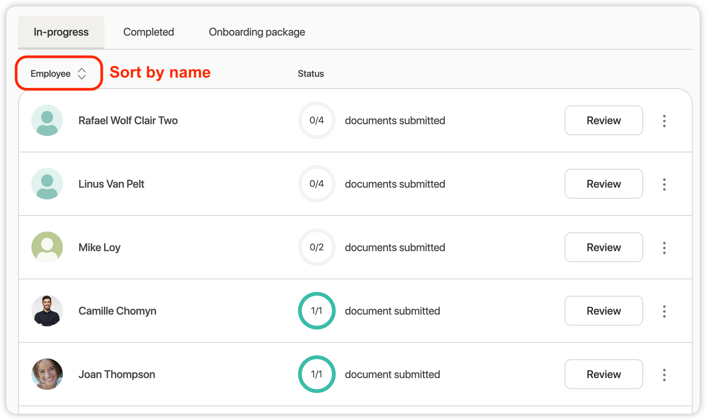
Task: Click Camille Chomyn's profile photo
Action: point(47,311)
